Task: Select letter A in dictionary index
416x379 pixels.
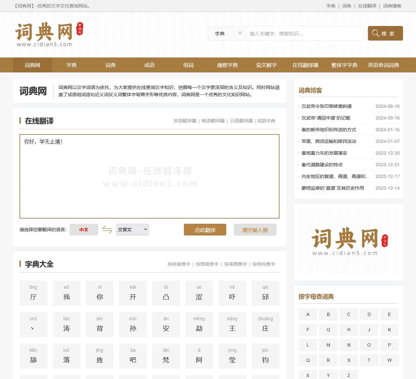Action: coord(308,314)
